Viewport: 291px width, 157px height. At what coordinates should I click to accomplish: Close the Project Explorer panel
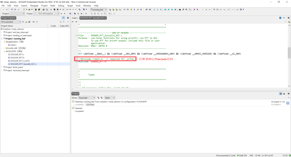click(x=68, y=18)
